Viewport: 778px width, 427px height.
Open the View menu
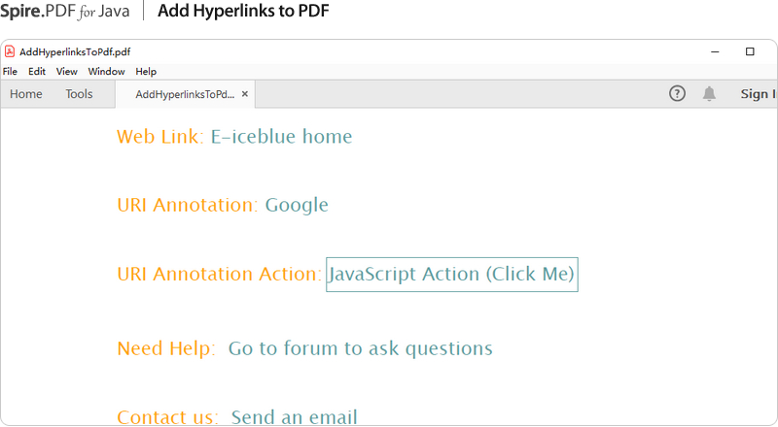tap(67, 72)
